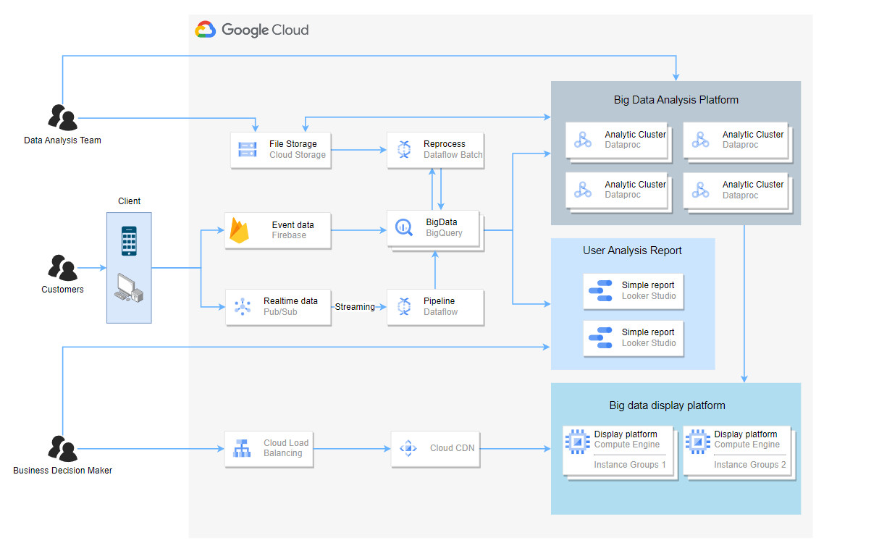Select the Customers people icon

tap(62, 268)
